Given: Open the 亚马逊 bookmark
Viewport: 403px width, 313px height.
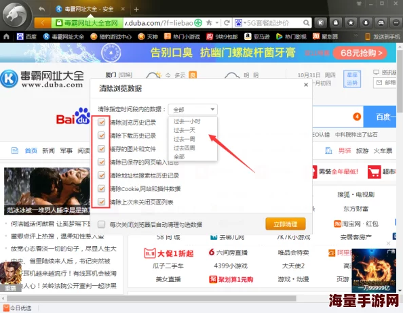Looking at the screenshot, I should (257, 37).
